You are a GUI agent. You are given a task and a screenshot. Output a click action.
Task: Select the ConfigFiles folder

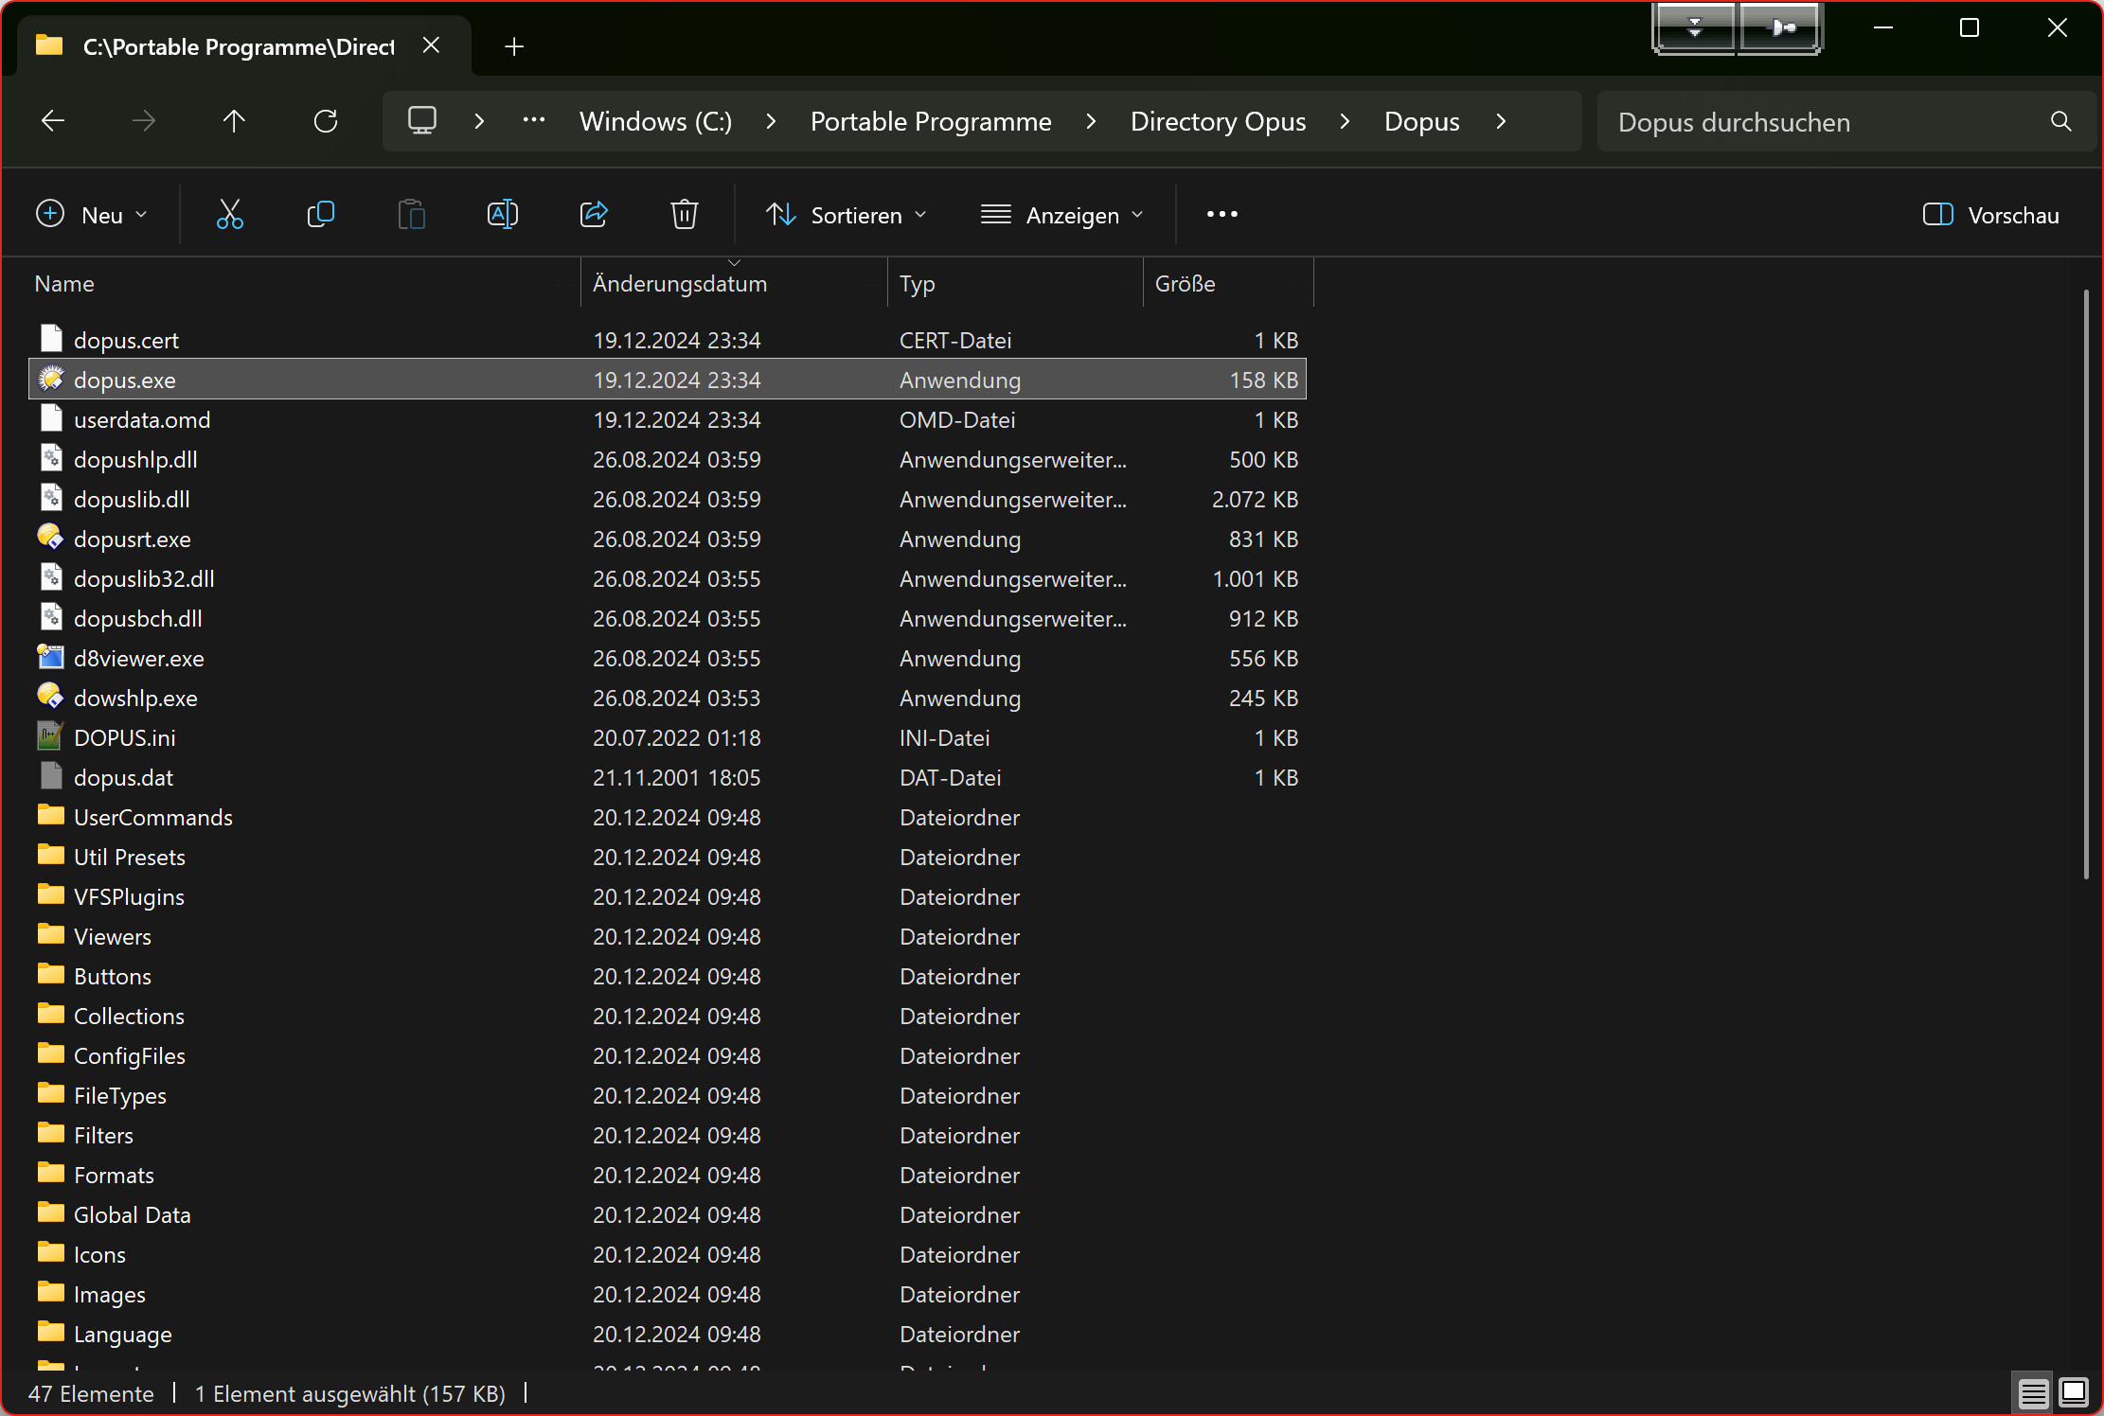[668, 1055]
